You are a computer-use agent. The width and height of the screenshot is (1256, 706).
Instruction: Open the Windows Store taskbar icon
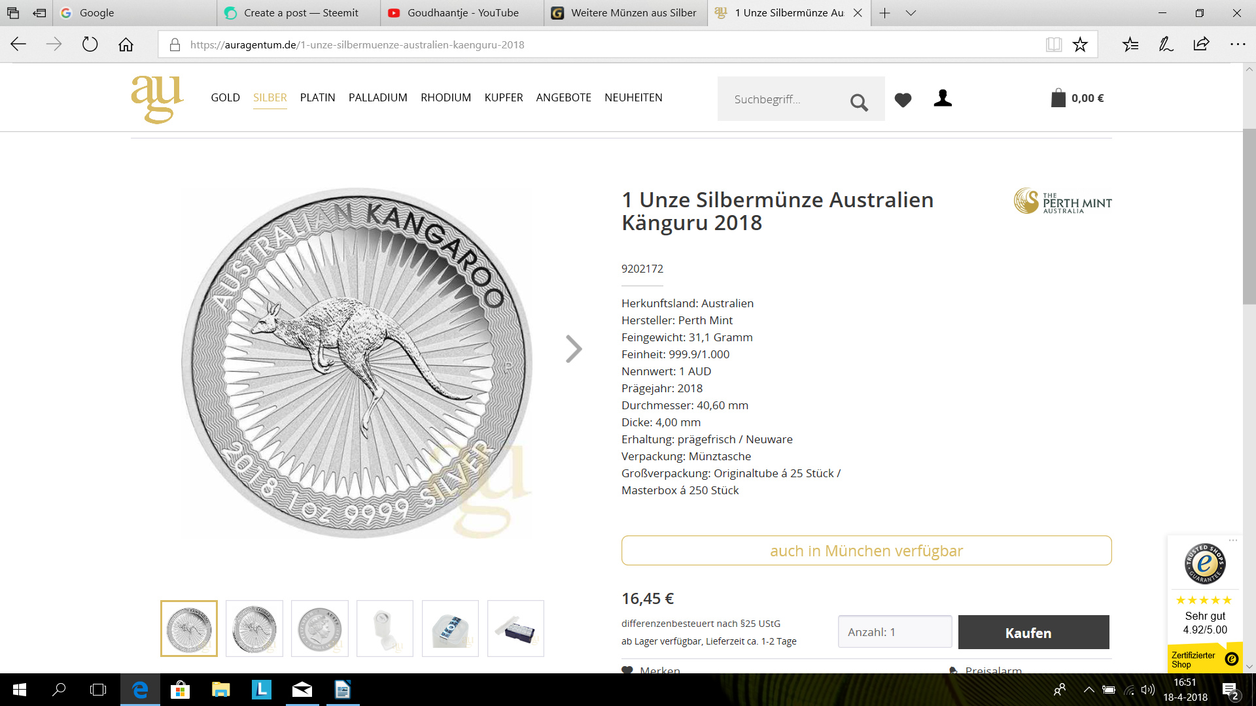click(180, 690)
